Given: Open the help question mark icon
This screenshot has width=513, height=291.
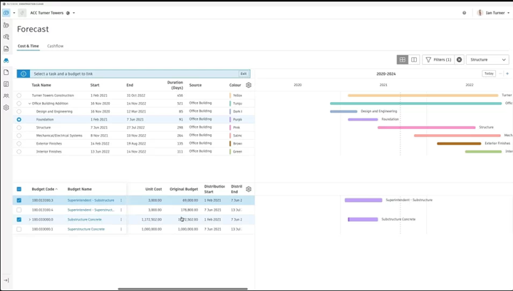Looking at the screenshot, I should pos(465,13).
